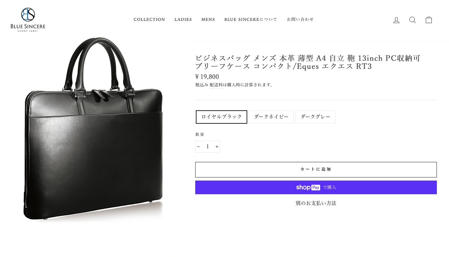Go to BLUE SINCEREについて page

tap(251, 20)
